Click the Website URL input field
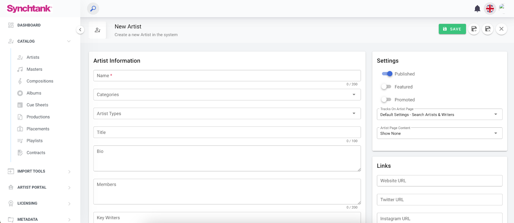Viewport: 514px width, 223px height. click(x=439, y=181)
